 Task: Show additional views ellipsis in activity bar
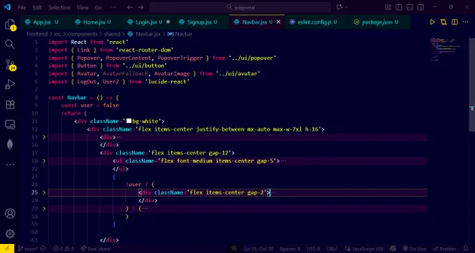coord(10,164)
